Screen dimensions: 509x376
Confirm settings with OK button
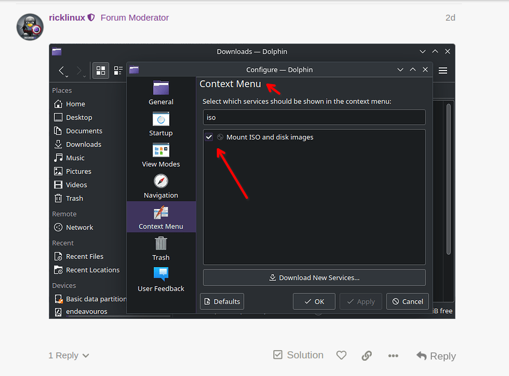[314, 301]
